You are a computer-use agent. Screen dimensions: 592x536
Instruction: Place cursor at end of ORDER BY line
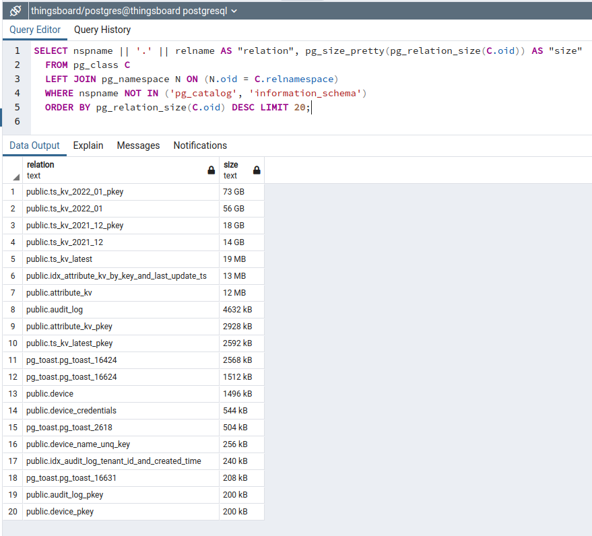[x=312, y=108]
